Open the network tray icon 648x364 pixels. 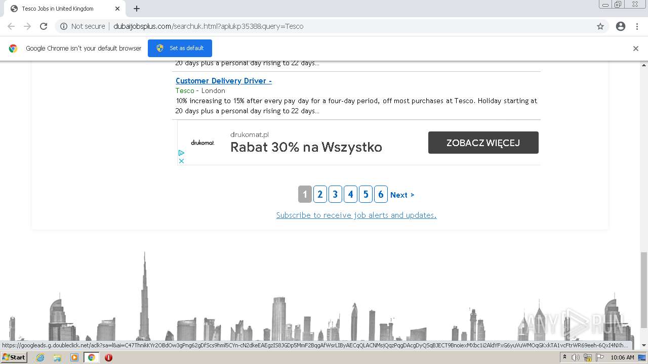(588, 357)
